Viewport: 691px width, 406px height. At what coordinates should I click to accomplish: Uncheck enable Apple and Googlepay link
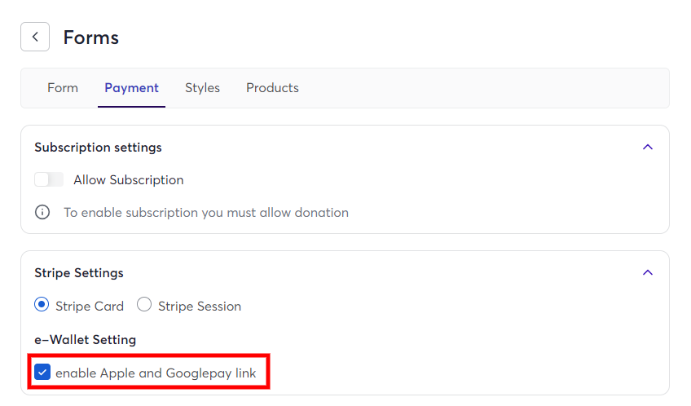click(42, 372)
